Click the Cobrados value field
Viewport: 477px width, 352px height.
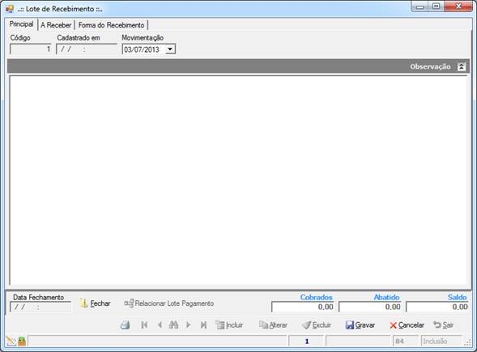pos(303,307)
